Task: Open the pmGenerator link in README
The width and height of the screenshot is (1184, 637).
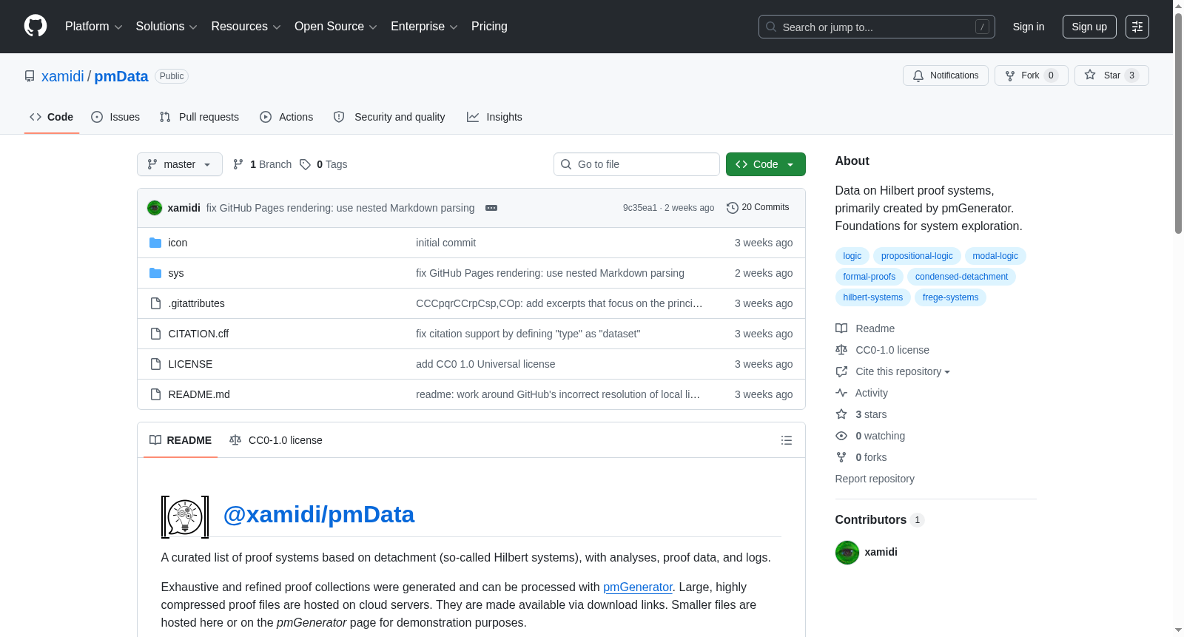Action: coord(638,587)
